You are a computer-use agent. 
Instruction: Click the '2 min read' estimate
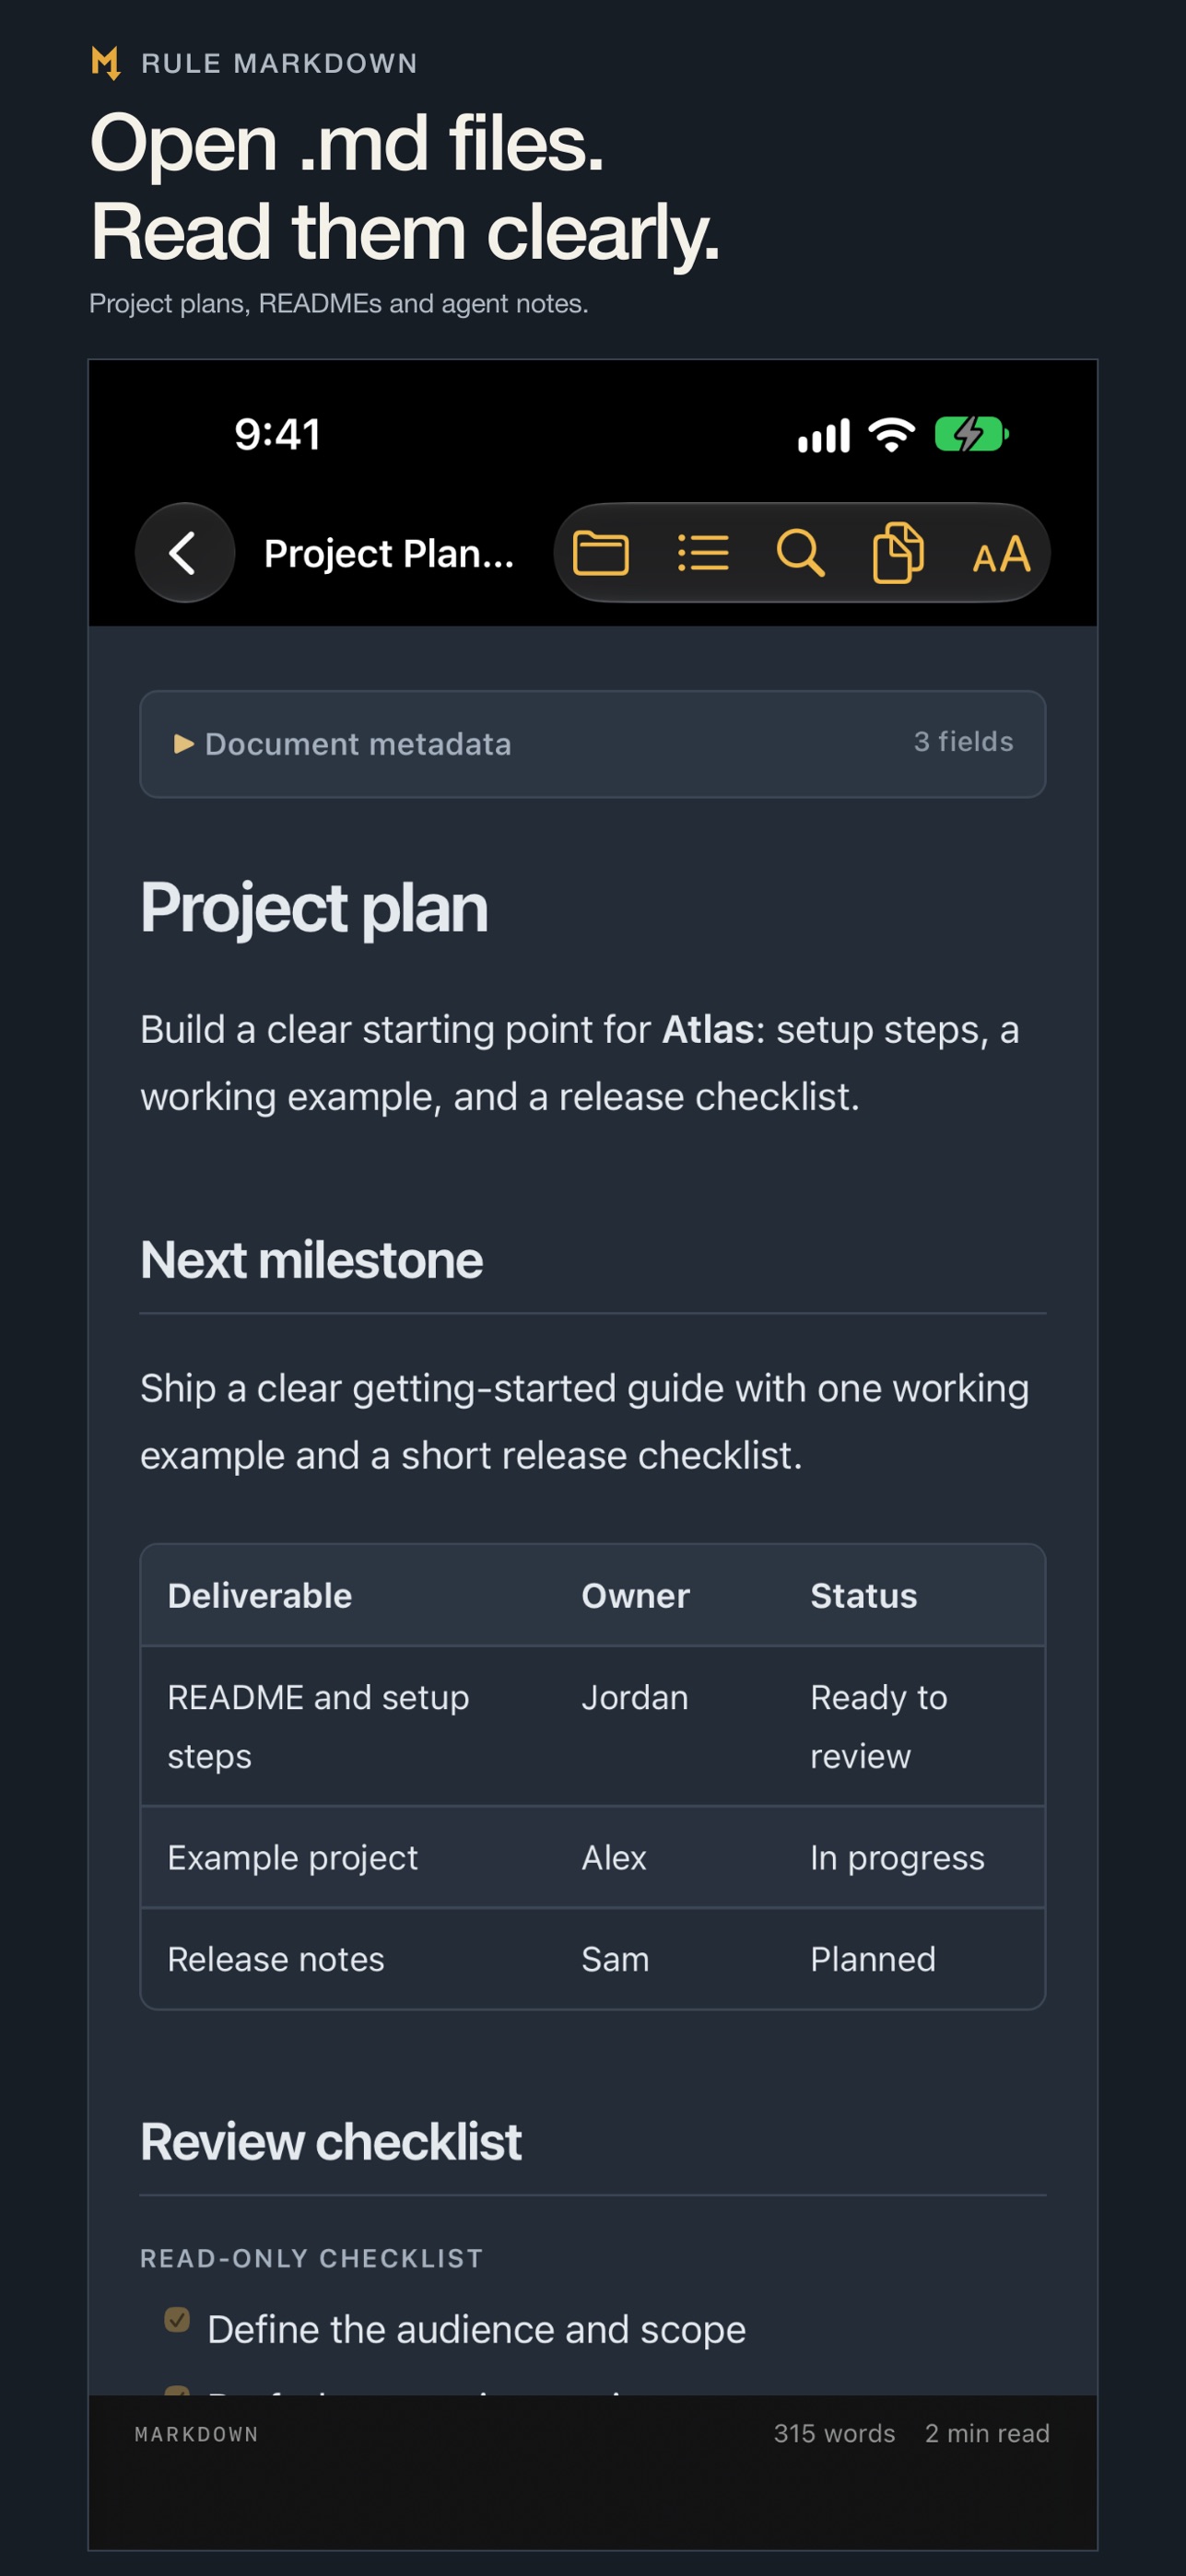pyautogui.click(x=987, y=2433)
